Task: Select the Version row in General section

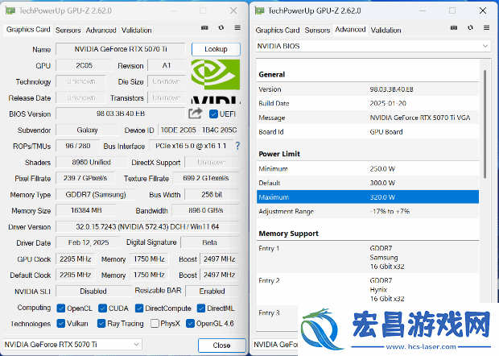Action: [368, 89]
